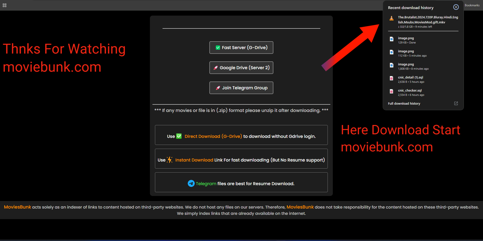Viewport: 483px width, 241px height.
Task: Click rocket icon on Google Drive Server 2
Action: click(x=216, y=68)
